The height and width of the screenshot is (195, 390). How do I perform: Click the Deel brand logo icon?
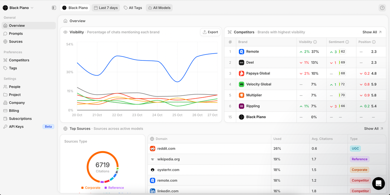click(241, 62)
